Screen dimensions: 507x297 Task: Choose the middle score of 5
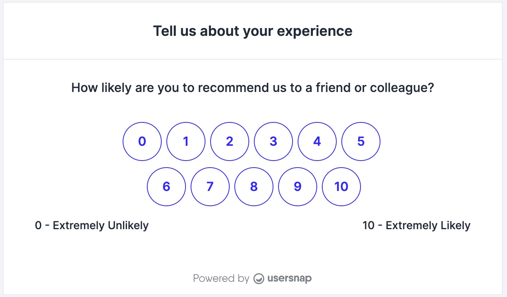tap(361, 141)
